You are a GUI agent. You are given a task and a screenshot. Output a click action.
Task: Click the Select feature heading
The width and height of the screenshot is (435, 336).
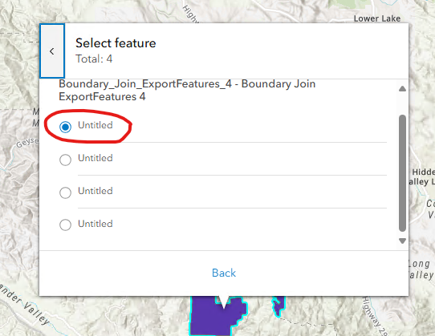(x=116, y=43)
